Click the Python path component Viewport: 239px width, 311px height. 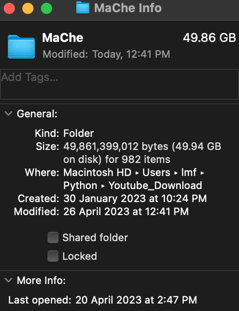(80, 186)
